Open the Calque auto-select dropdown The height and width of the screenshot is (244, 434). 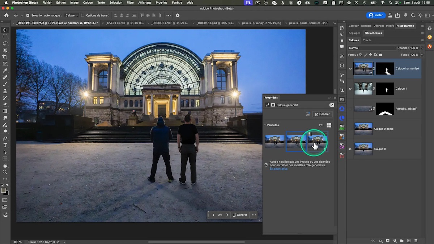[x=72, y=16]
